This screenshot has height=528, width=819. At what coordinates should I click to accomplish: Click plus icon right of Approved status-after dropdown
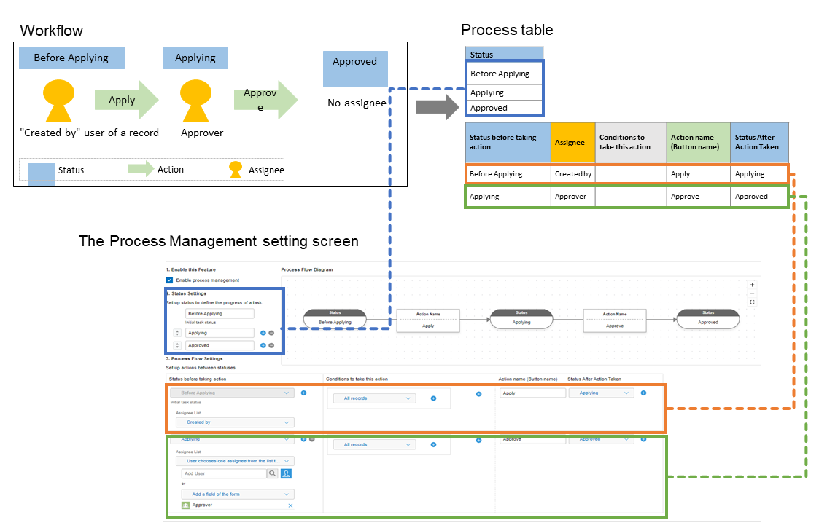[643, 439]
